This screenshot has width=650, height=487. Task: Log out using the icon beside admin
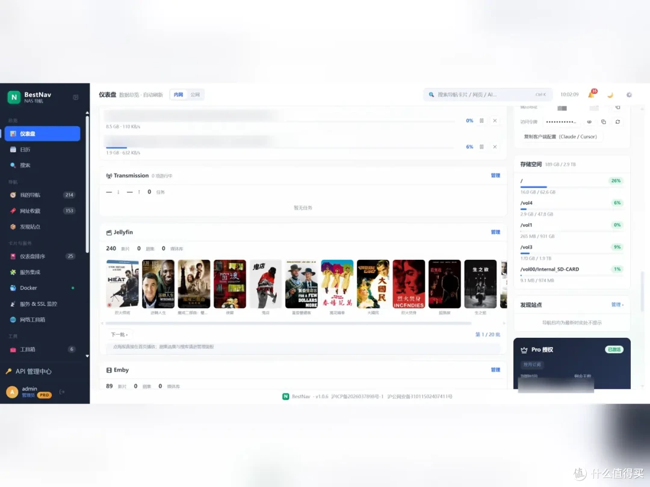tap(62, 392)
